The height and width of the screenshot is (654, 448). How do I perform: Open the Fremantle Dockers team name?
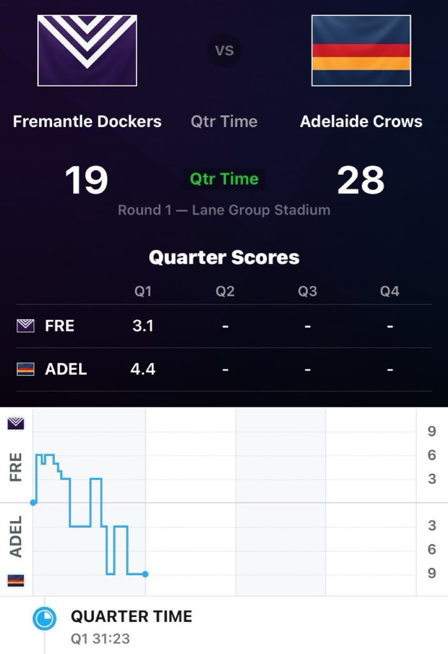pos(87,121)
